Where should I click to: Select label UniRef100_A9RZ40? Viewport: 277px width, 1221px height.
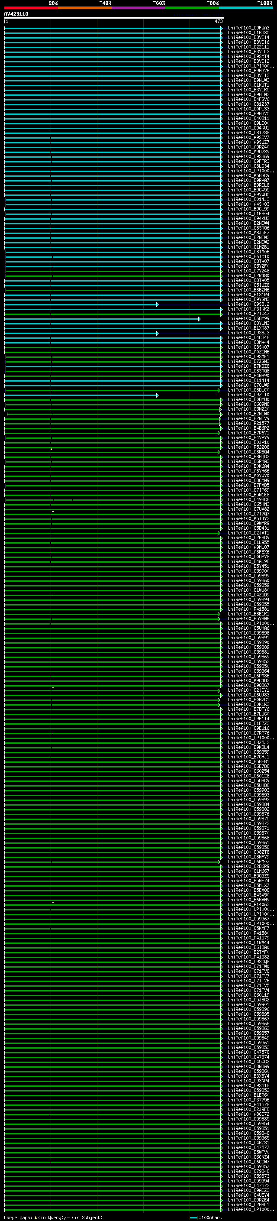(x=248, y=147)
